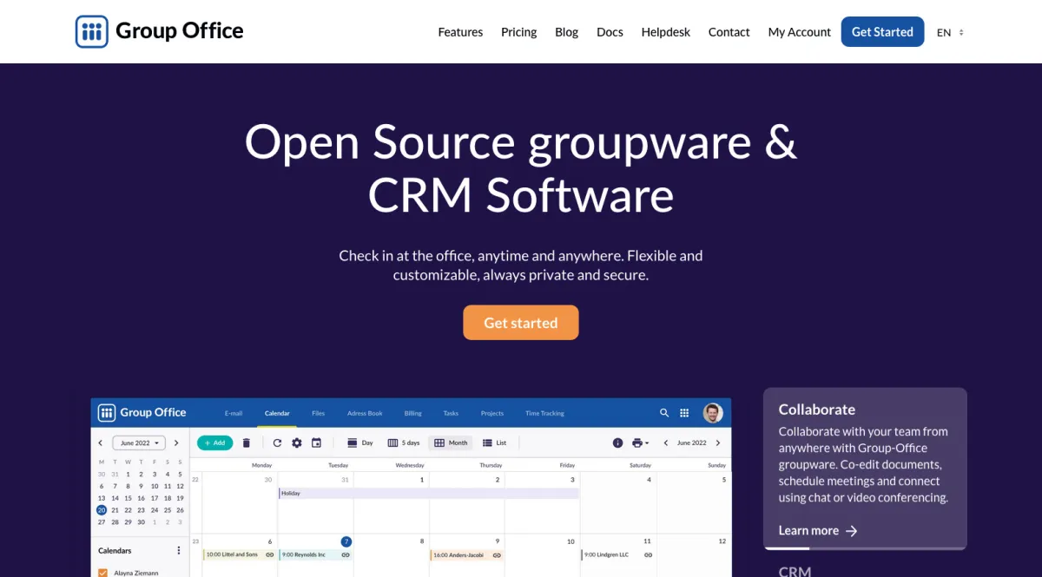Open the Files tab in the app
Screen dimensions: 1042x577
coord(318,413)
